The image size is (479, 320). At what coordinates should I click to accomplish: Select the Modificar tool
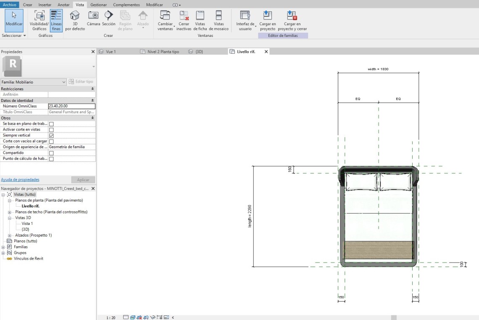[14, 20]
